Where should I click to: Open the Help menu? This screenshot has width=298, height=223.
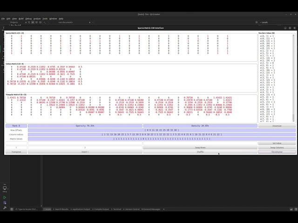(61, 19)
